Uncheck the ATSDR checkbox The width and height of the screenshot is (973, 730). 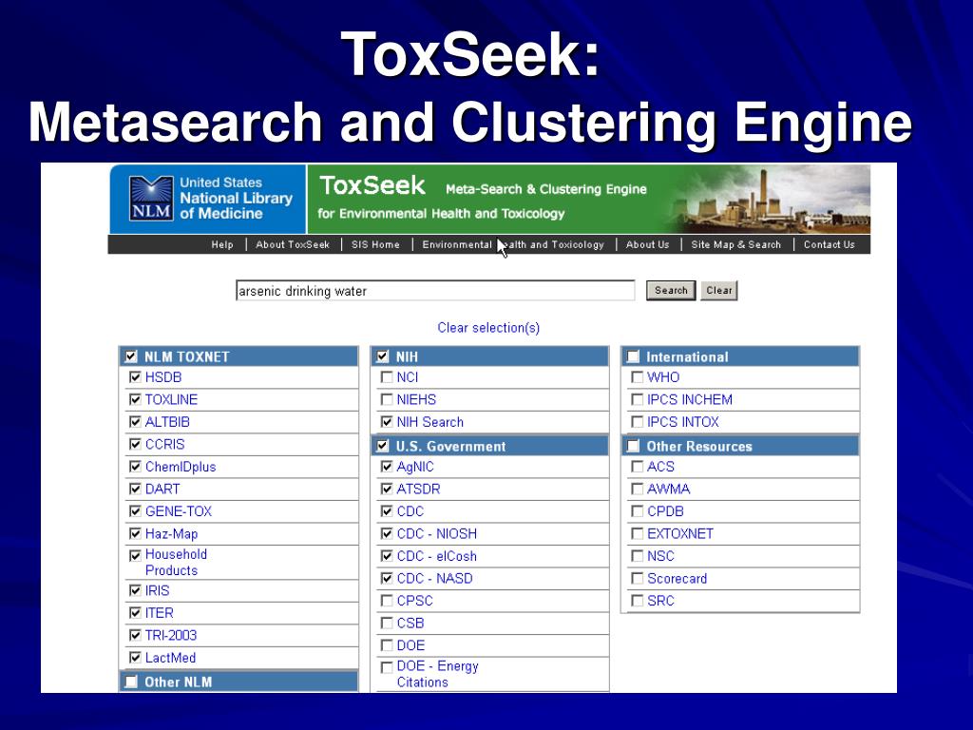[x=387, y=489]
